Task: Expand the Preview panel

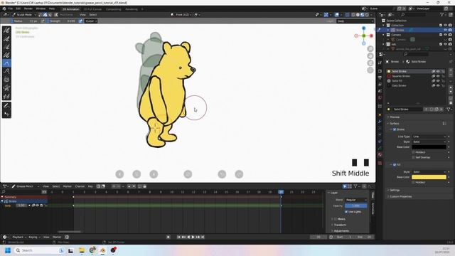Action: pyautogui.click(x=395, y=117)
